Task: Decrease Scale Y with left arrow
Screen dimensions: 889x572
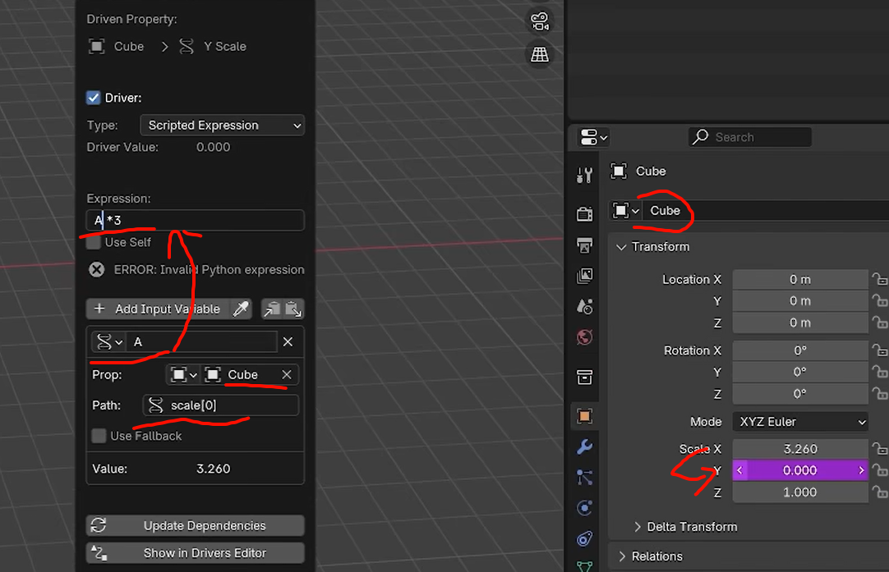Action: (x=739, y=470)
